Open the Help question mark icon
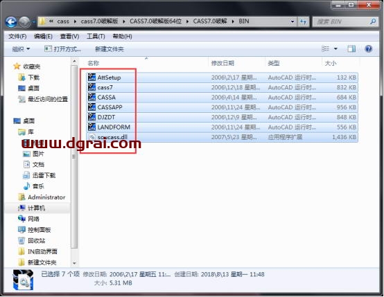 [x=368, y=49]
